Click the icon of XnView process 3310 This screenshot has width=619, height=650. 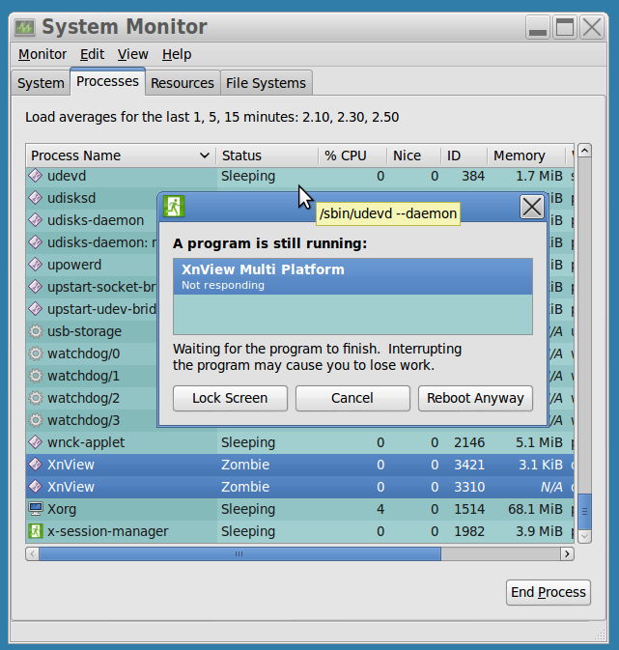point(35,487)
